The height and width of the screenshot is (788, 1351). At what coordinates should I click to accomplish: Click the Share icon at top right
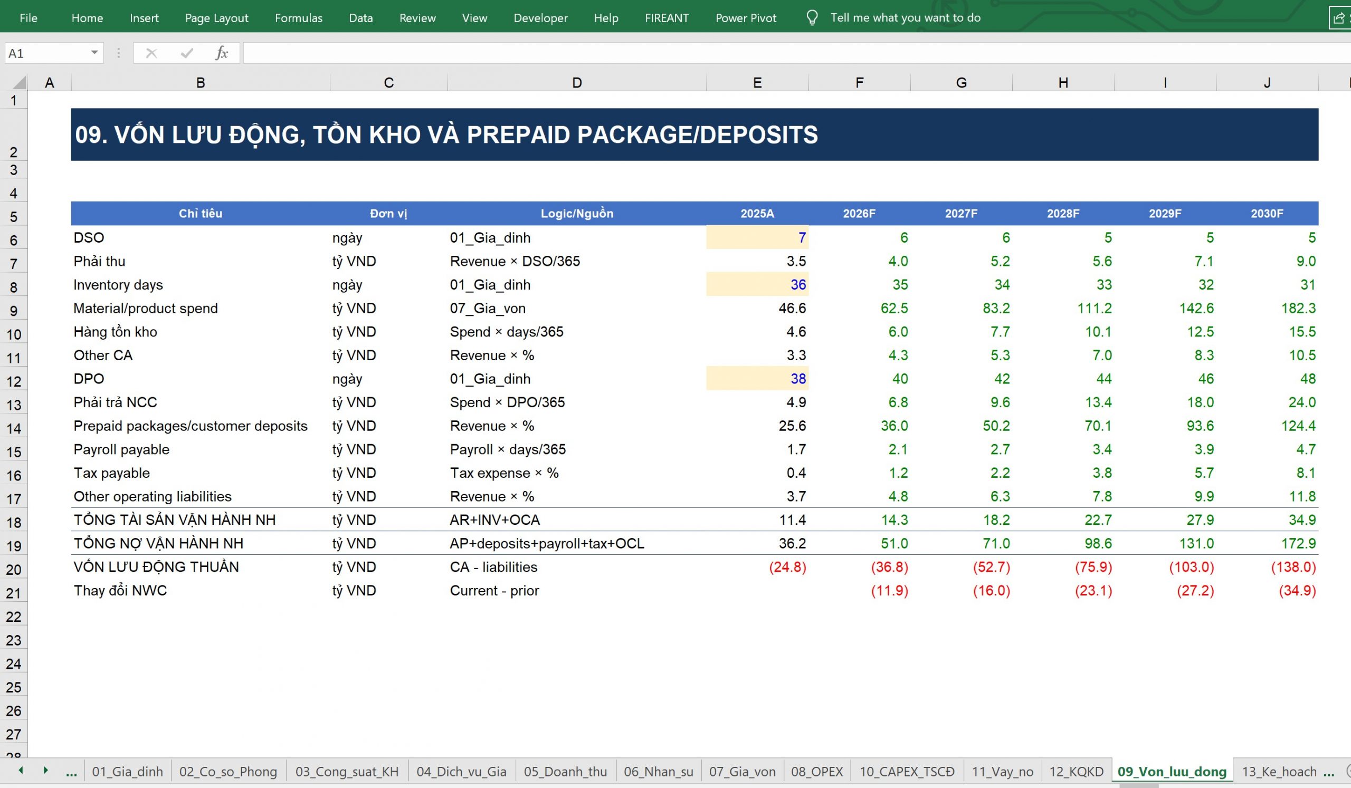tap(1339, 18)
